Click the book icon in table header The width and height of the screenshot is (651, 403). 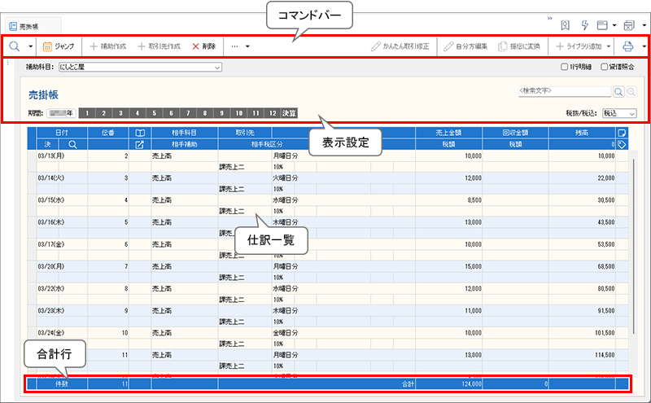pos(140,132)
